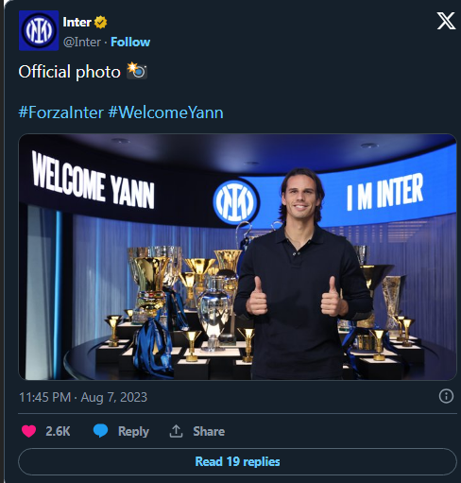Screen dimensions: 461x483
Task: Open the Inter display name
Action: pos(77,22)
